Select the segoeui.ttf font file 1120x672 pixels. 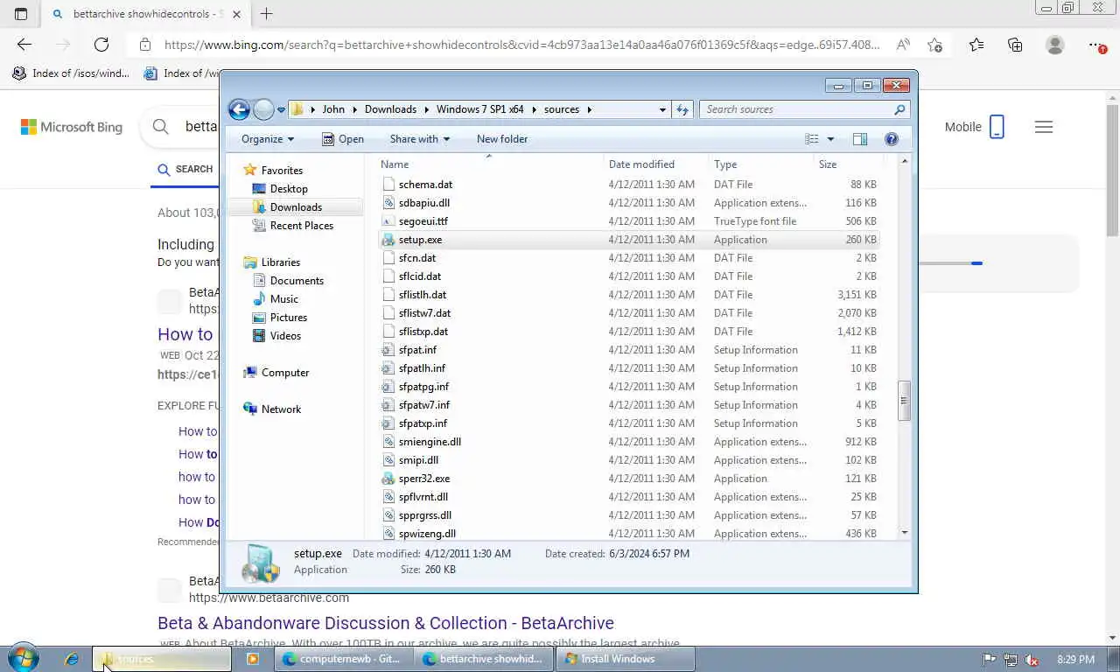tap(423, 221)
